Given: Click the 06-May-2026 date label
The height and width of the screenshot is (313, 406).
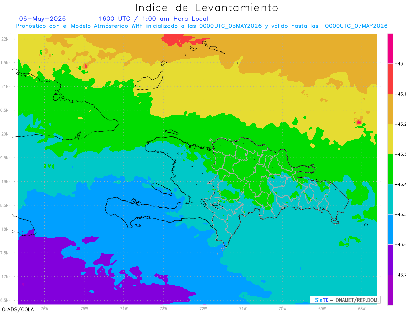Looking at the screenshot, I should tap(42, 19).
